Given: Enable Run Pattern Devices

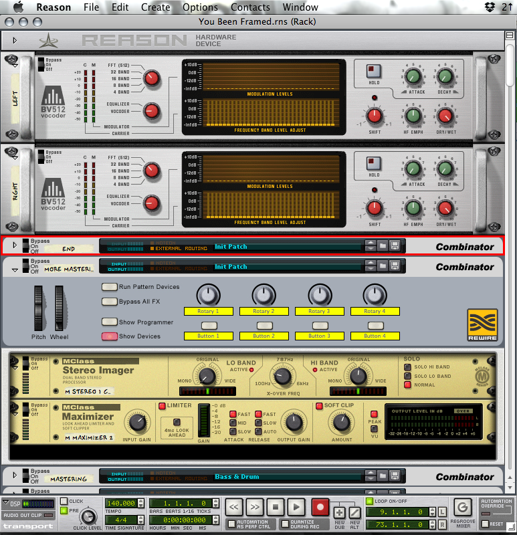Looking at the screenshot, I should point(110,287).
